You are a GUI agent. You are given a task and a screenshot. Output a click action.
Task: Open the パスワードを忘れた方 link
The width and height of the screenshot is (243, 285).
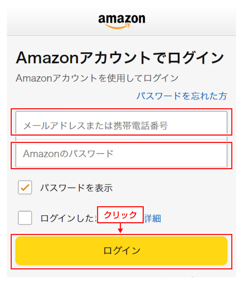tap(182, 96)
